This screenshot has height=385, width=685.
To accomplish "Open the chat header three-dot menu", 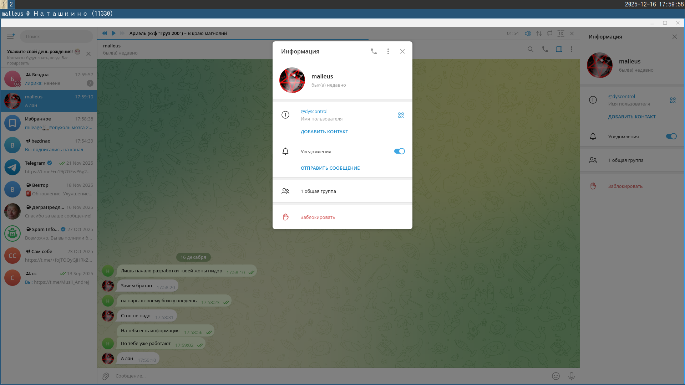I will point(572,49).
